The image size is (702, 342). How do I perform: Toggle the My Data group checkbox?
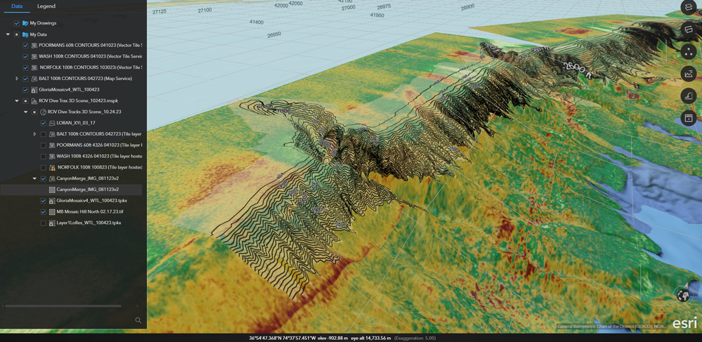pyautogui.click(x=17, y=34)
